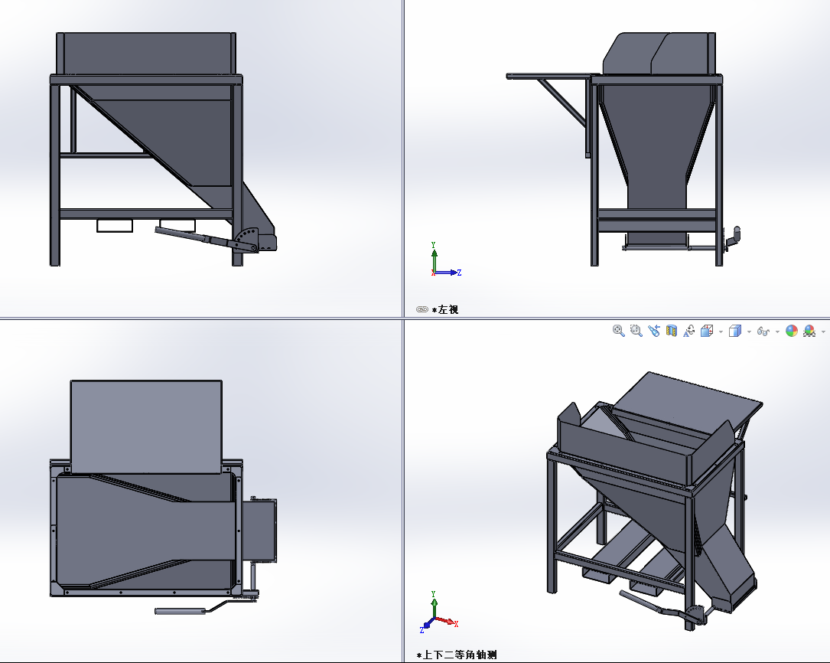Expand the Hide/Show Items dropdown arrow
This screenshot has width=830, height=663.
tap(777, 332)
